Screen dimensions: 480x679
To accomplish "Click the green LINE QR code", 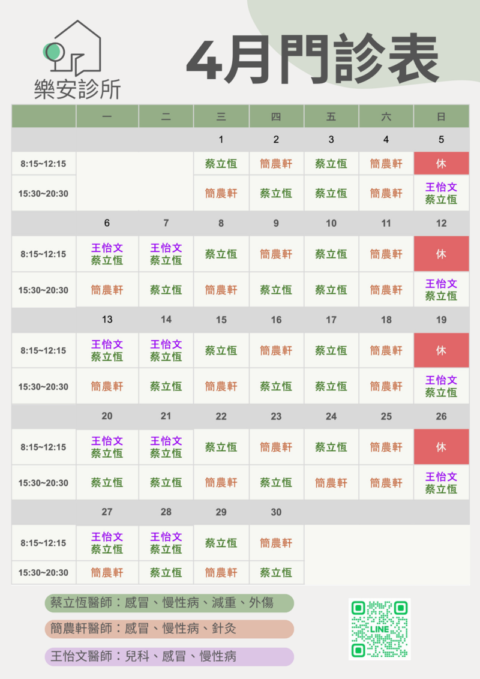I will 379,629.
